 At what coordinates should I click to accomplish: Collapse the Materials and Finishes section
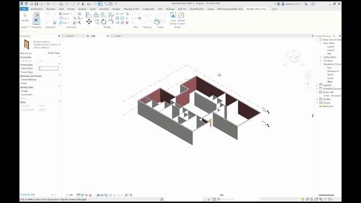(x=59, y=76)
